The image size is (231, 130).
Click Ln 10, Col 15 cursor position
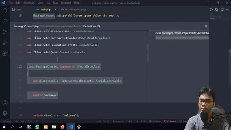[x=102, y=121]
